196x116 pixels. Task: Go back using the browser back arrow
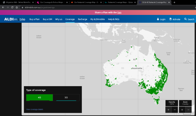pyautogui.click(x=3, y=7)
